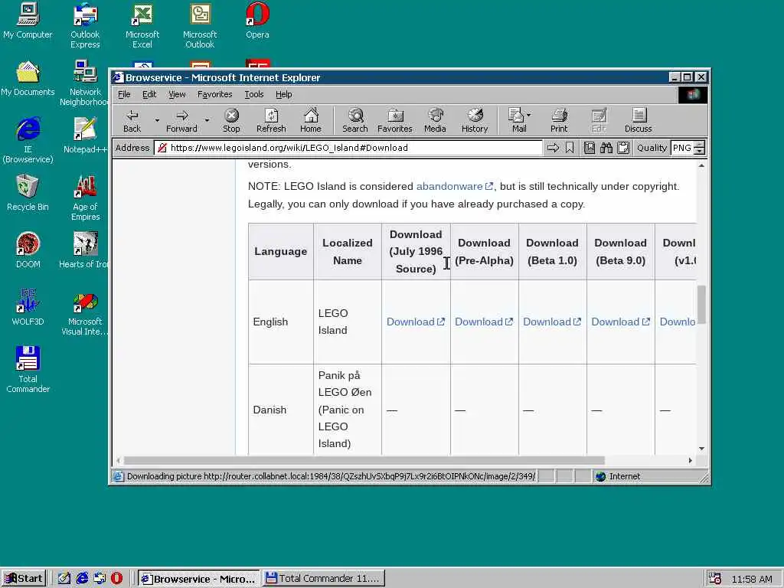Select the Total Commander desktop icon
This screenshot has height=588, width=784.
tap(28, 370)
